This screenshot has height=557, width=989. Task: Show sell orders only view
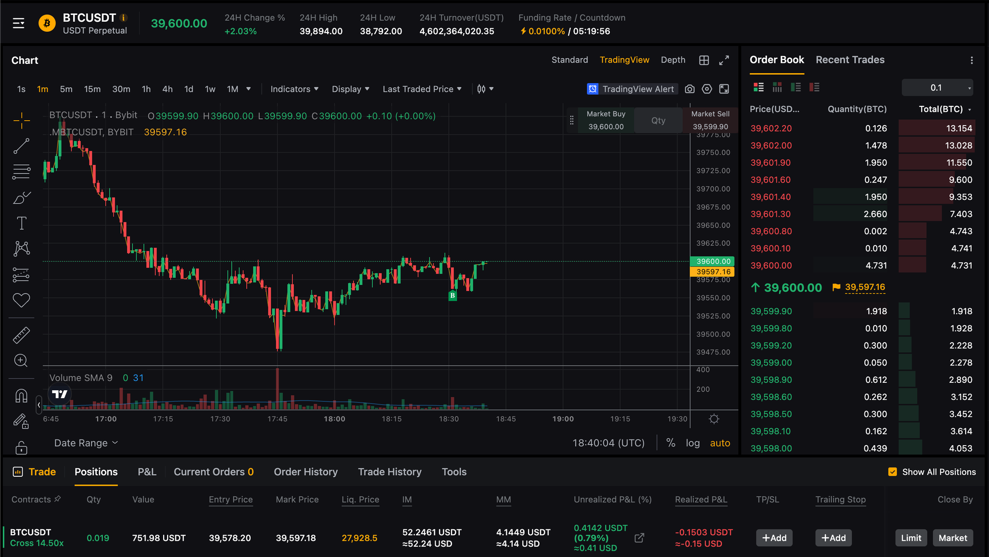coord(814,88)
